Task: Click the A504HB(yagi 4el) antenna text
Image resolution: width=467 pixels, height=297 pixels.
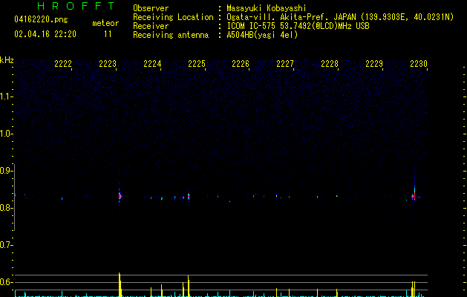Action: click(x=262, y=35)
